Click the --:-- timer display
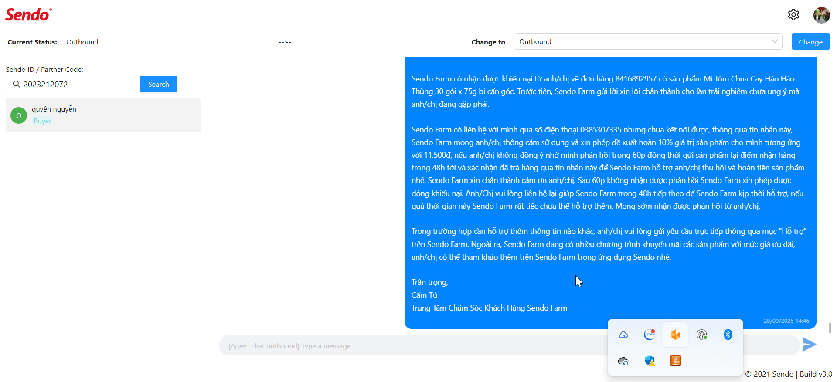Image resolution: width=837 pixels, height=382 pixels. 285,42
